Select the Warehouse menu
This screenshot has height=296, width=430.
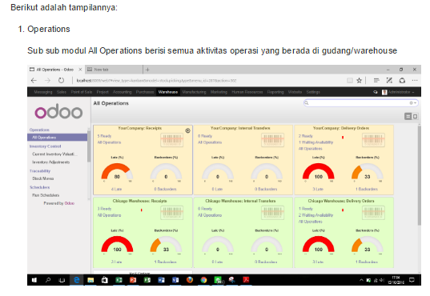tap(168, 92)
